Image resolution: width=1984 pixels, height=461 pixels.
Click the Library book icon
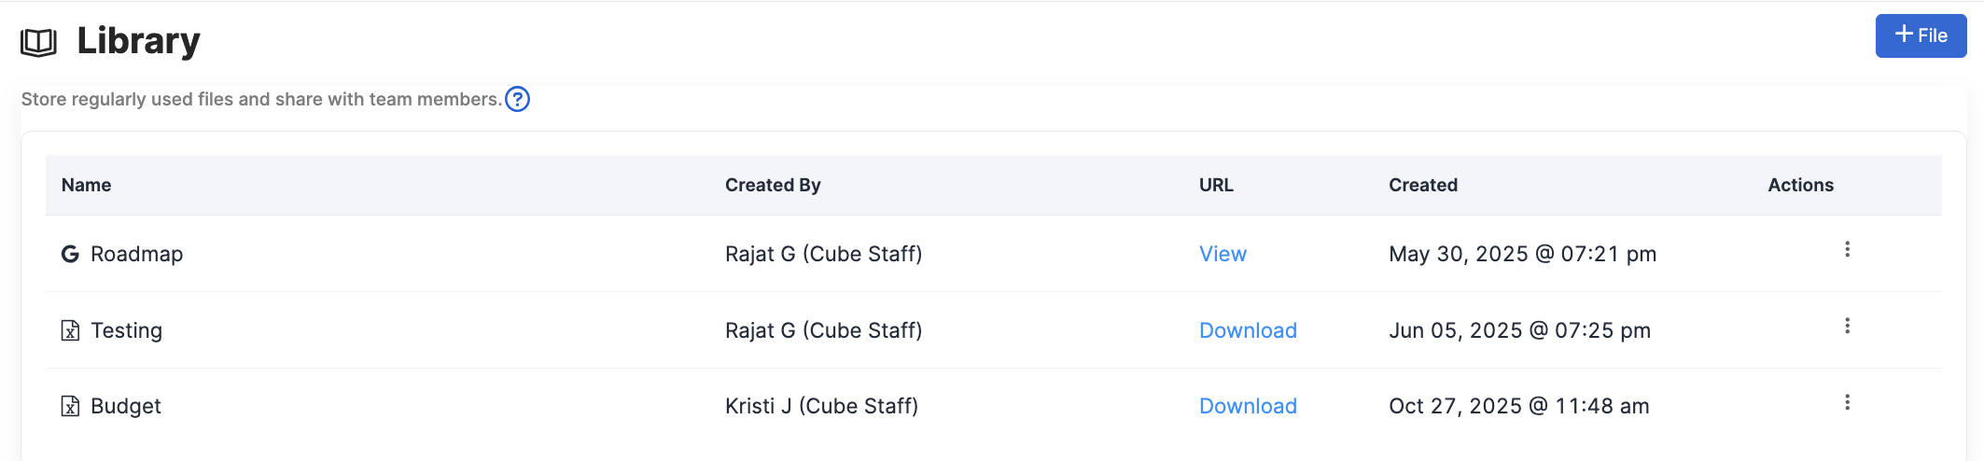pyautogui.click(x=38, y=42)
